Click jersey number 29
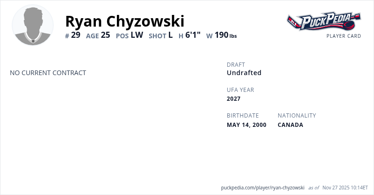 tap(76, 35)
